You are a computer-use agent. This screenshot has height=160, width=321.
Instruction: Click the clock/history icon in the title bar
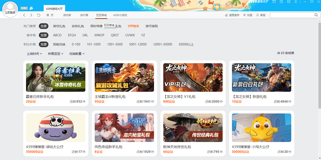281,2
